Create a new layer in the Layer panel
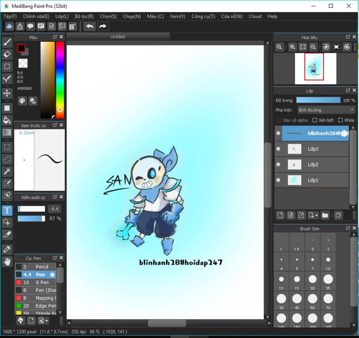This screenshot has height=338, width=359. (280, 215)
